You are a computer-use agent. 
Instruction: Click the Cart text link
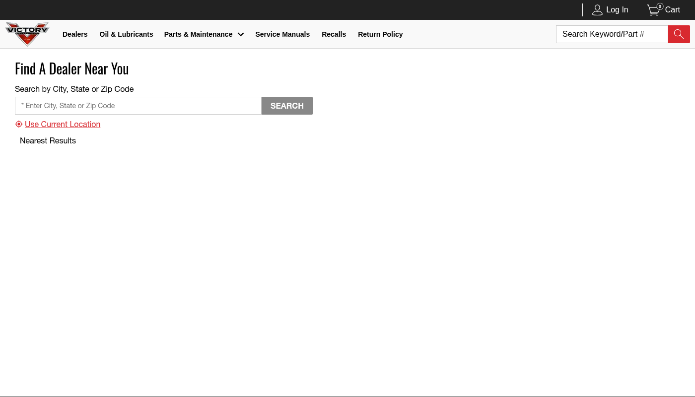[x=672, y=10]
